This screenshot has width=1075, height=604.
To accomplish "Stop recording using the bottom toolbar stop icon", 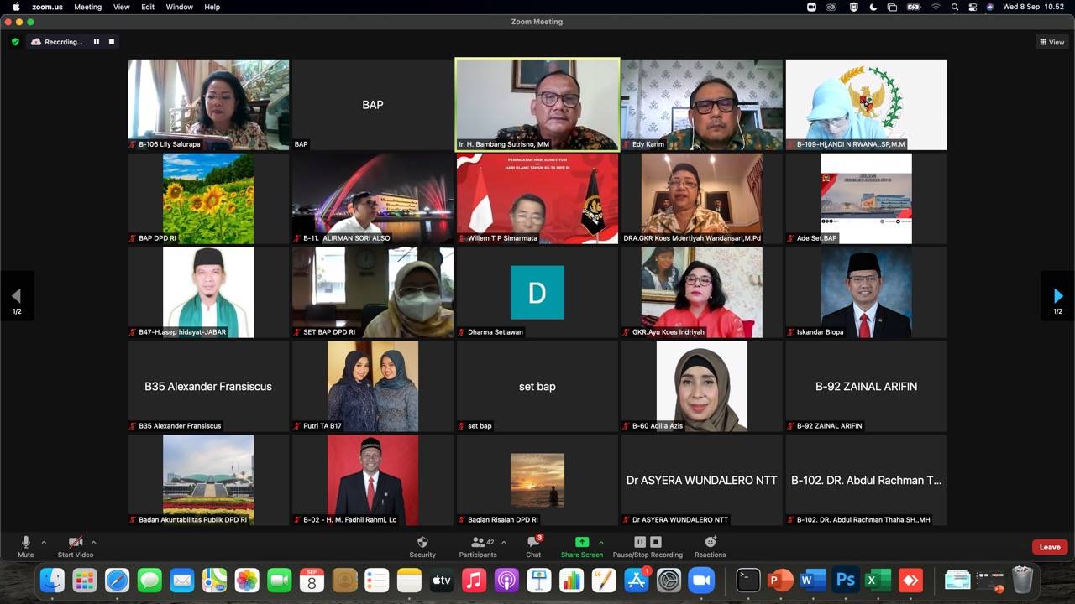I will click(x=656, y=542).
